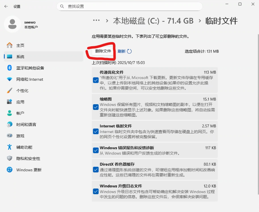Go to 蓝牙和其他设备
The height and width of the screenshot is (212, 259).
tap(44, 68)
